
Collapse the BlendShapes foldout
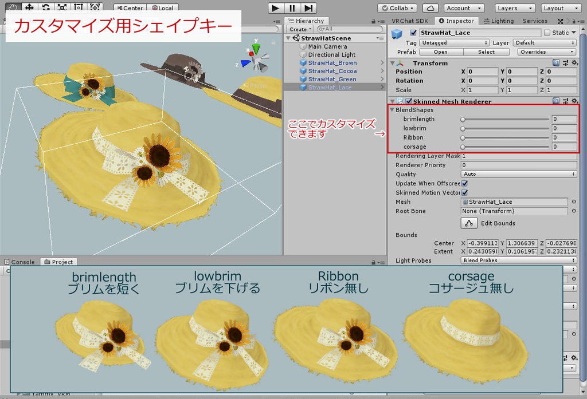392,109
